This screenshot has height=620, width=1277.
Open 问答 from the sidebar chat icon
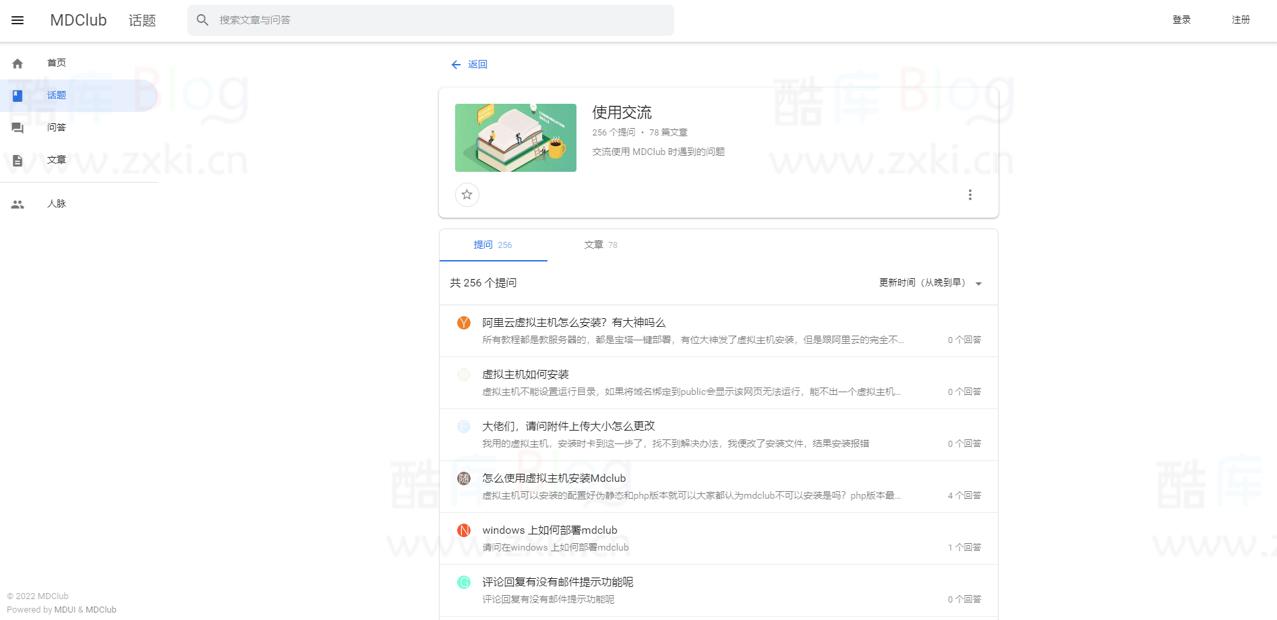(x=17, y=127)
